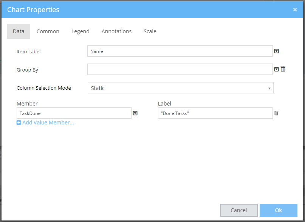
Task: Select the Scale tab
Action: point(150,31)
